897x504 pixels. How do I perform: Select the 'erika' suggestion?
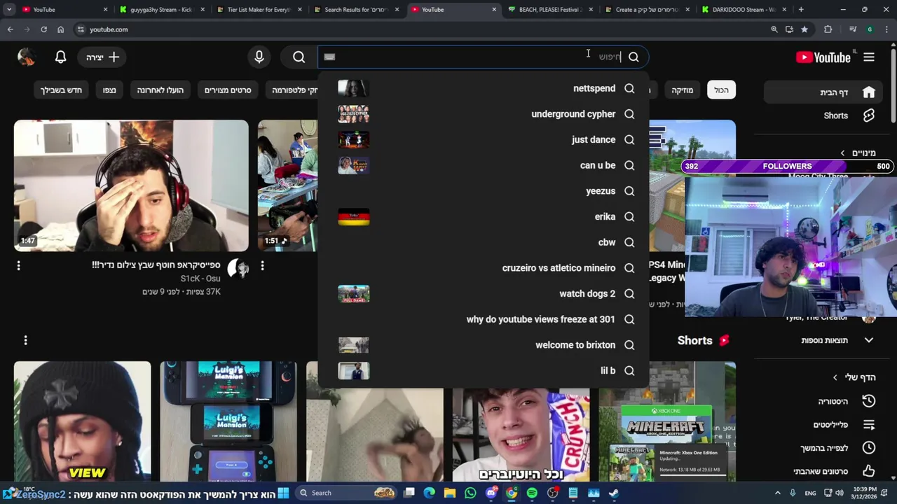[484, 217]
